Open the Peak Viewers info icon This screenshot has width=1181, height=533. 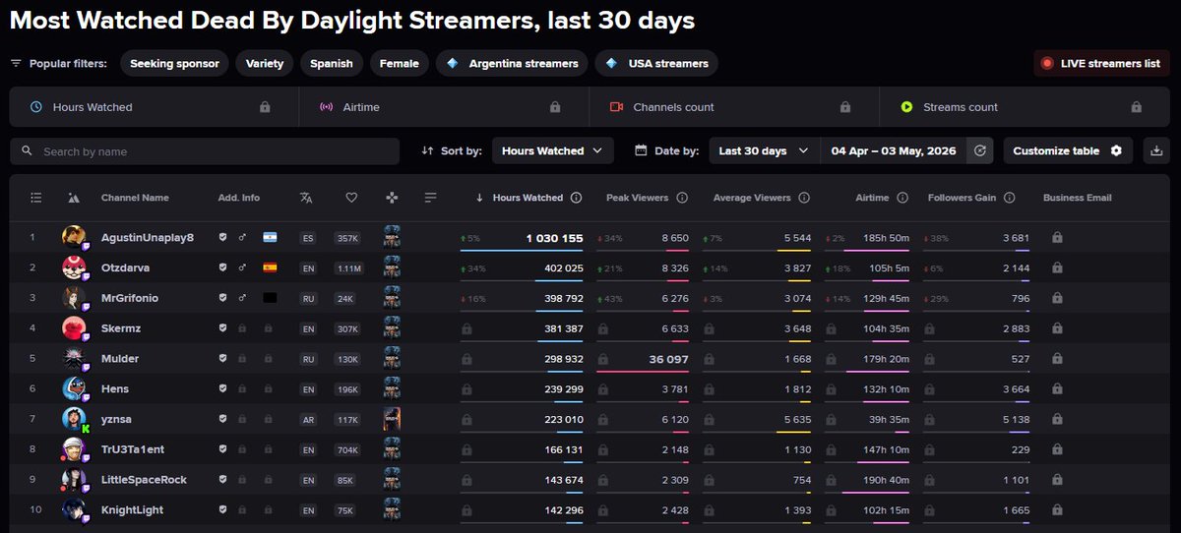682,198
